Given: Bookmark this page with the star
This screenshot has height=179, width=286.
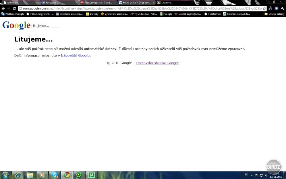Looking at the screenshot, I should (x=264, y=8).
